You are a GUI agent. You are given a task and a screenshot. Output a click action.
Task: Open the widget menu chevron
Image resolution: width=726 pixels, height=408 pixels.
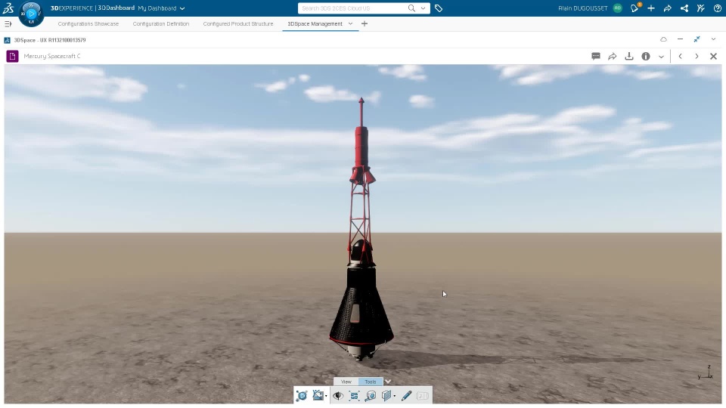713,39
